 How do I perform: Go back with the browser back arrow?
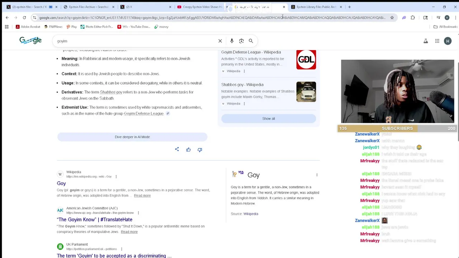7,18
